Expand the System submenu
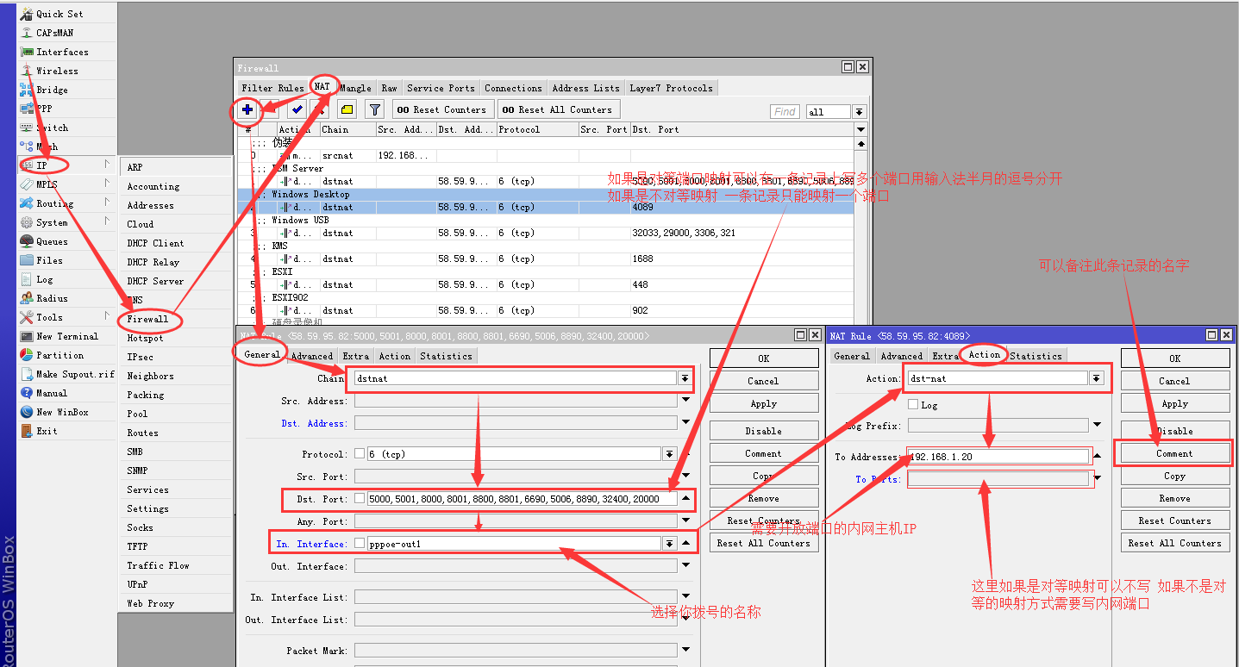The image size is (1239, 667). click(x=108, y=222)
